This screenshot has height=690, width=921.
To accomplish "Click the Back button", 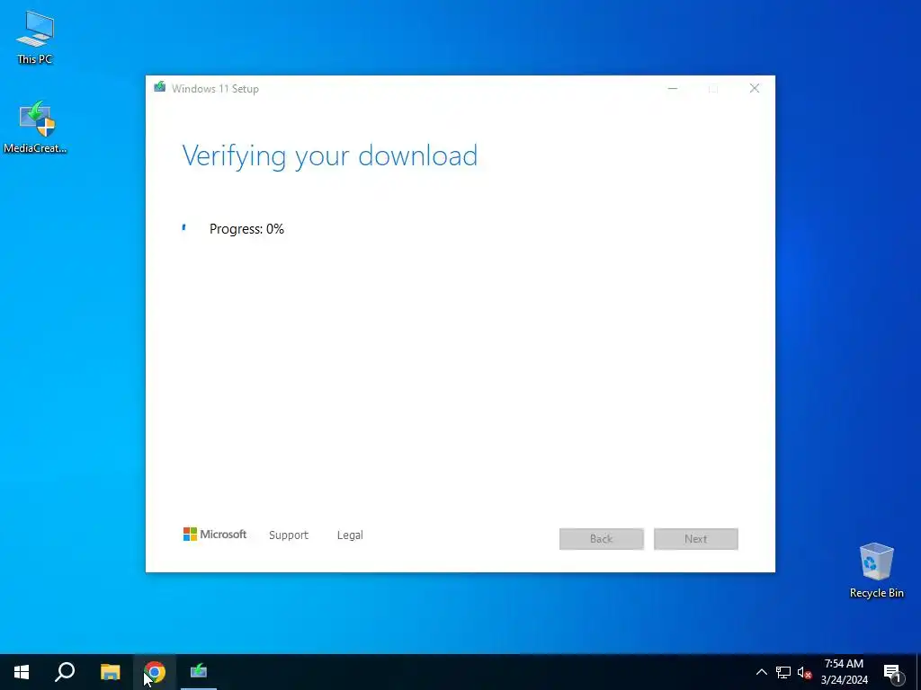I will [x=602, y=539].
